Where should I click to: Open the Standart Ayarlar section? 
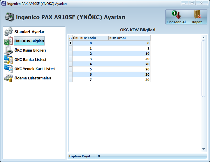pos(29,32)
